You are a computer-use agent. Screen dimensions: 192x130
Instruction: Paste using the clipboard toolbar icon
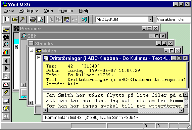pos(66,19)
